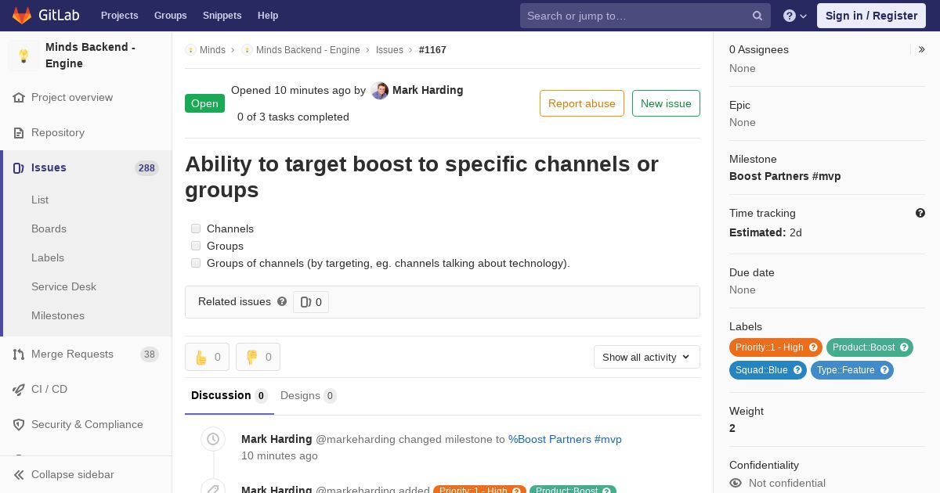Click the Estimated: 2d text
940x493 pixels.
coord(765,233)
